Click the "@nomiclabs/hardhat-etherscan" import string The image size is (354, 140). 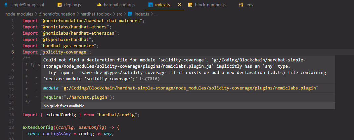78,33
